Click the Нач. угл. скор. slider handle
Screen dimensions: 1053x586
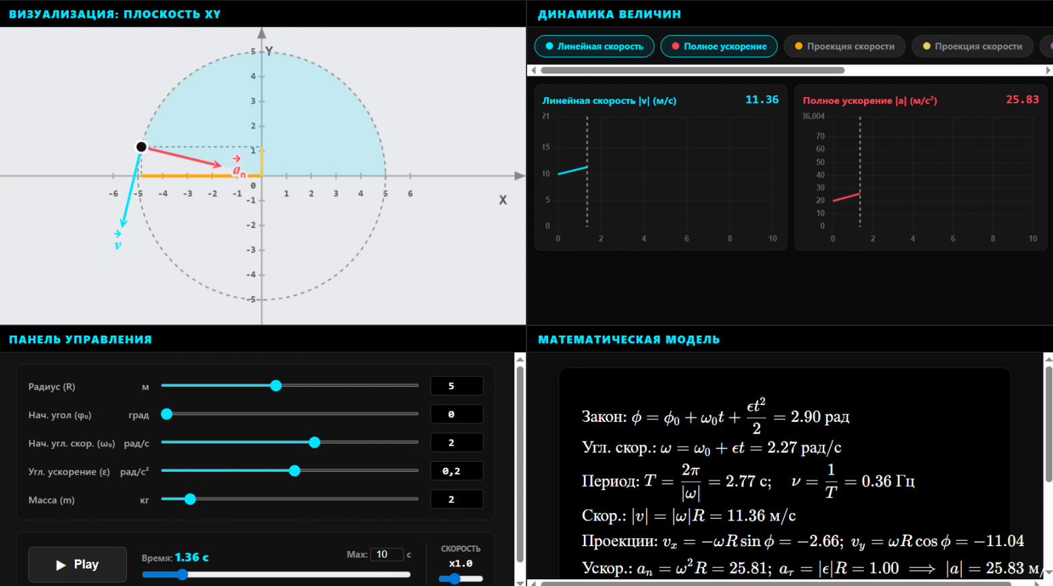[x=315, y=442]
